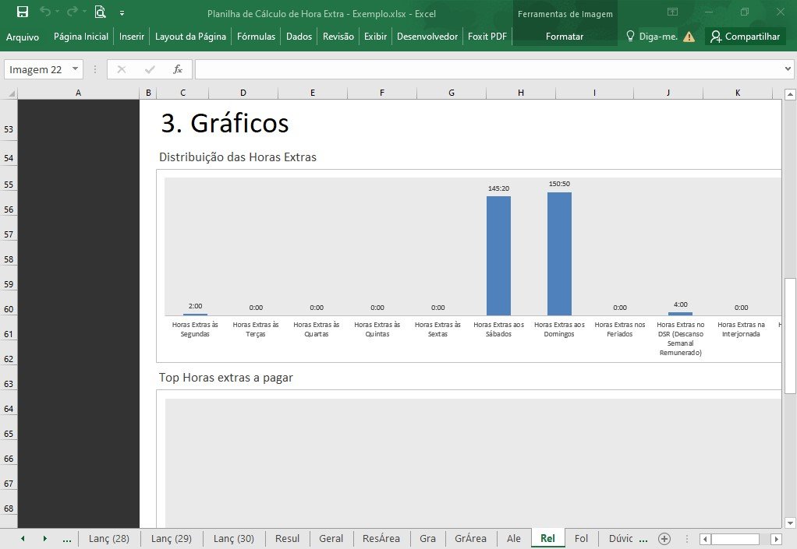Open the Desenvolvedor tab
Viewport: 797px width, 549px height.
pos(427,37)
